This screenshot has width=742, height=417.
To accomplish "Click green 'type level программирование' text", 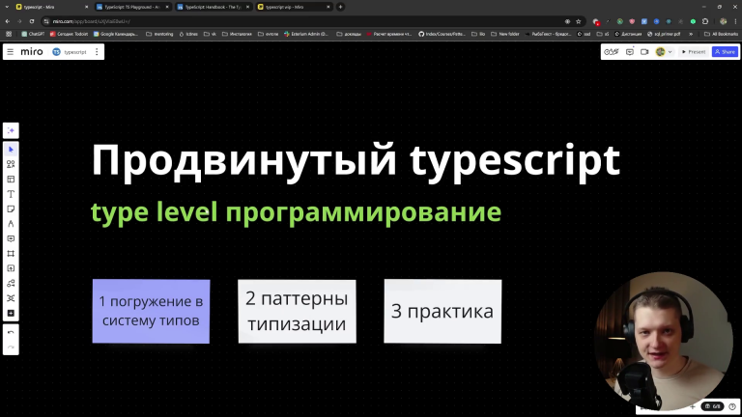I will [x=296, y=212].
